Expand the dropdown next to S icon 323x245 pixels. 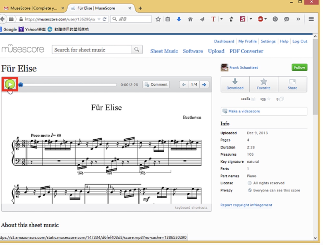[251, 19]
